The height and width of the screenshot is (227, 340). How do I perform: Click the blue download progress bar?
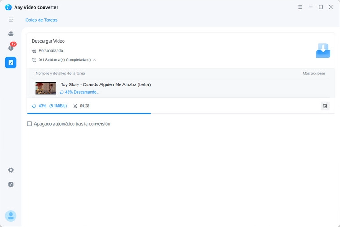[x=88, y=113]
